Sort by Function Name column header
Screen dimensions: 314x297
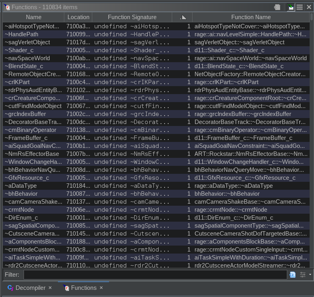251,17
